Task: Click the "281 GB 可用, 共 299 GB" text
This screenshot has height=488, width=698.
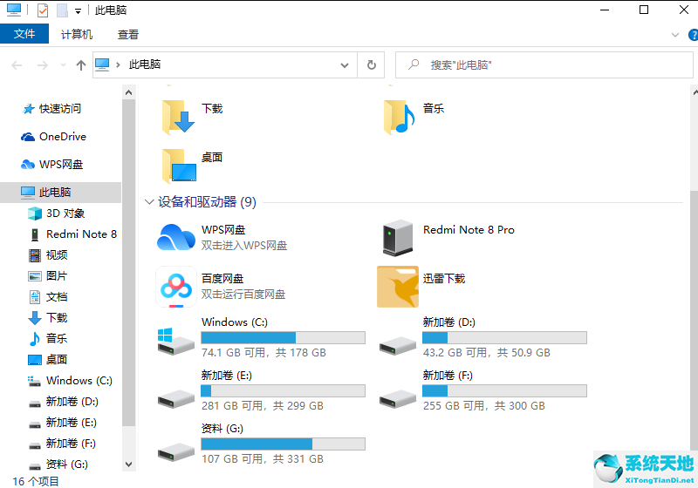Action: click(263, 406)
